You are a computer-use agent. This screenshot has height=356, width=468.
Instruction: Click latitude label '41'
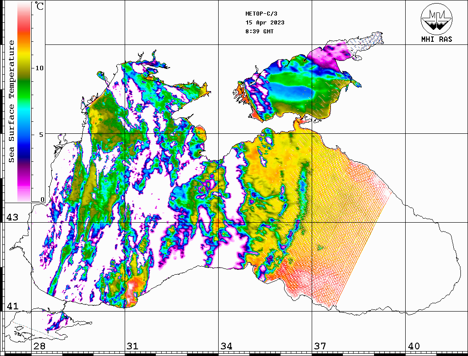[12, 306]
